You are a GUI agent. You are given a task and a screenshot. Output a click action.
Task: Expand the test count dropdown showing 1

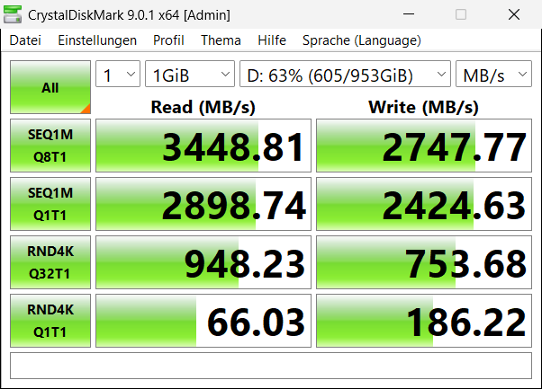pos(118,74)
